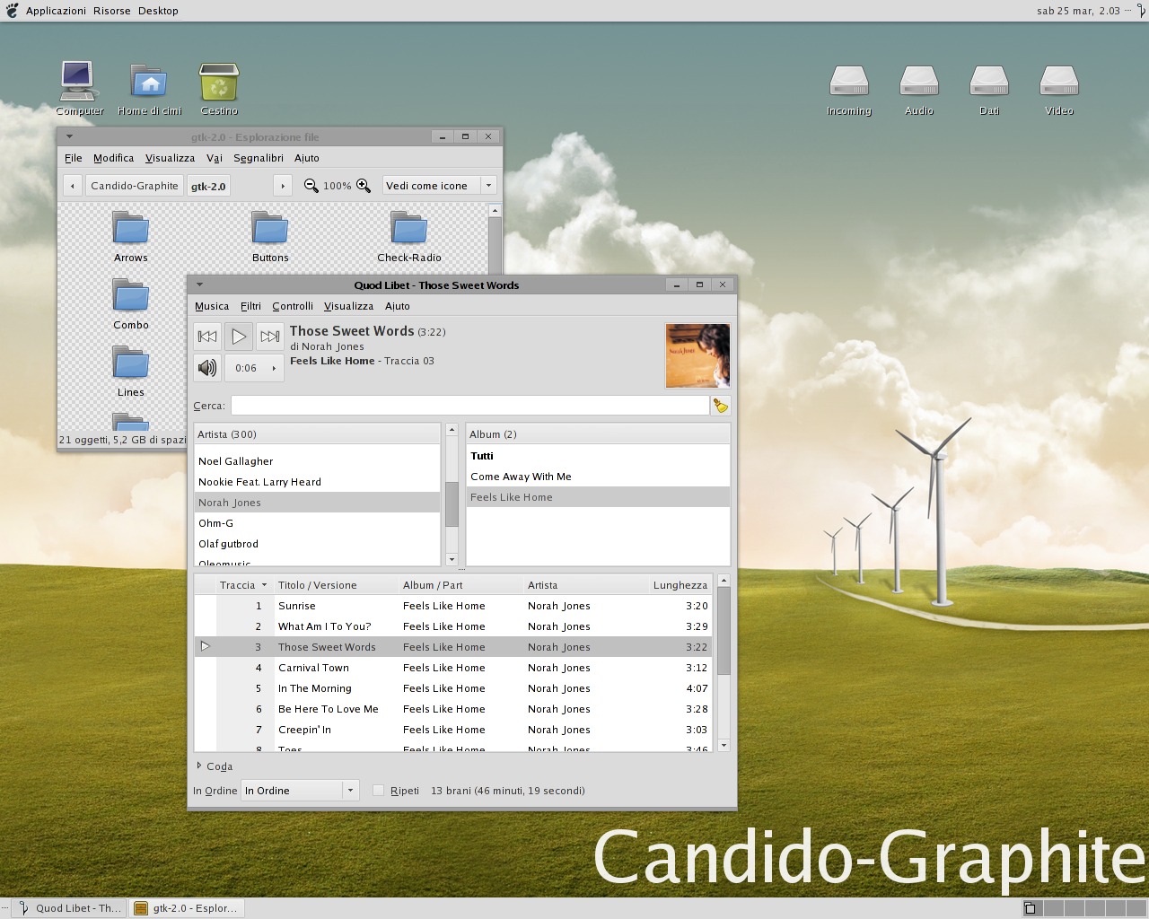
Task: Click the Artista (300) pane header
Action: 318,434
